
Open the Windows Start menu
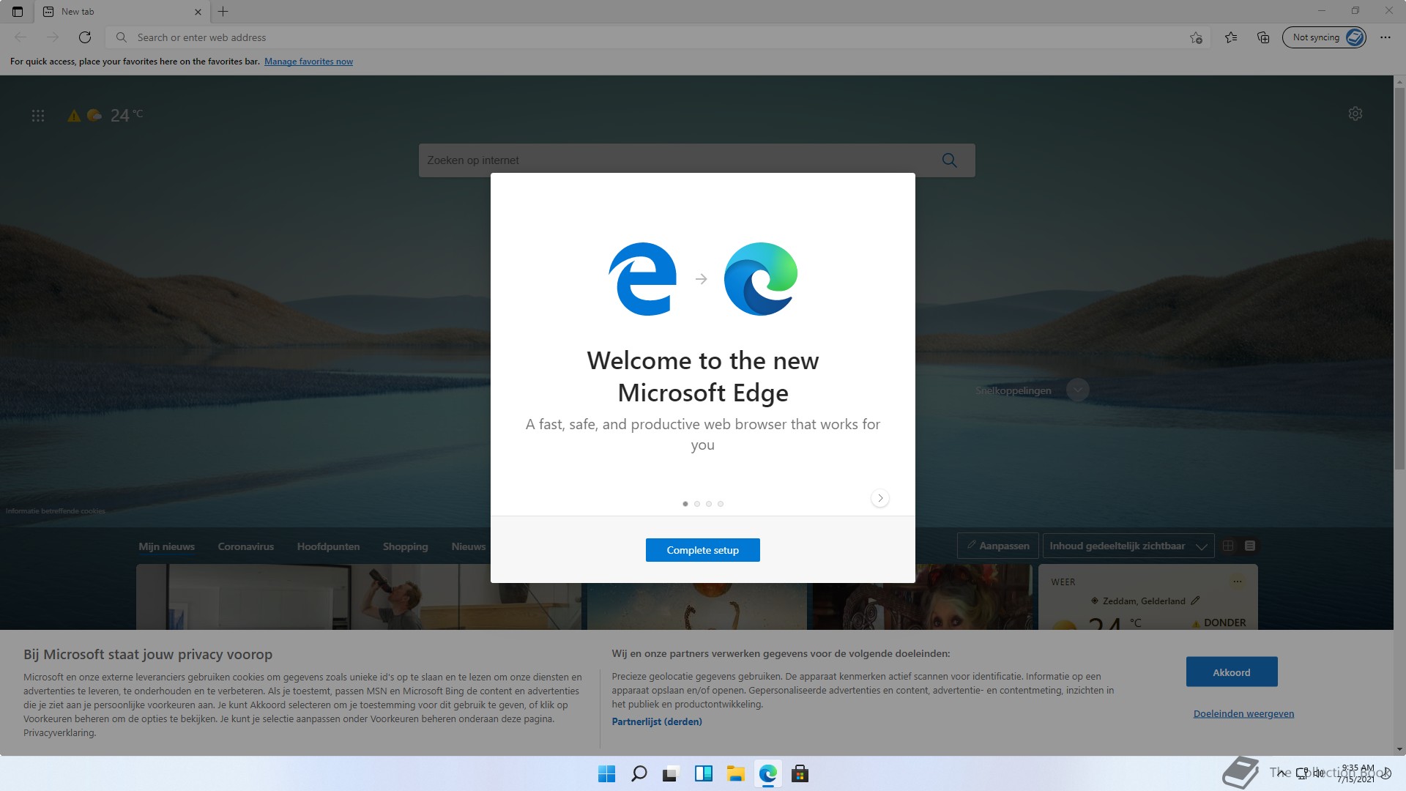pos(606,773)
